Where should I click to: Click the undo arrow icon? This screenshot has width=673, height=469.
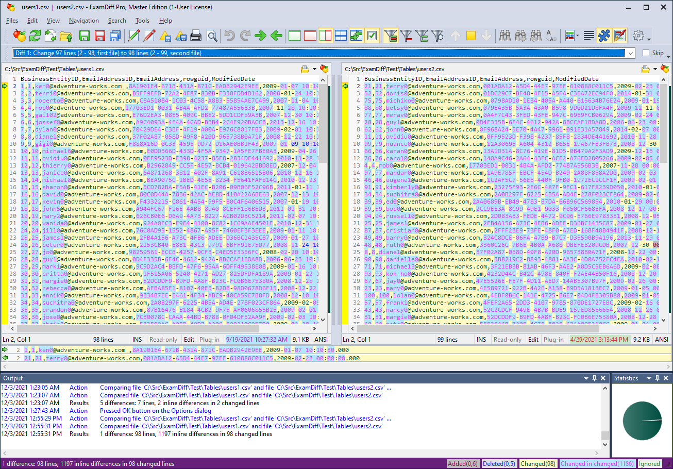pos(230,36)
